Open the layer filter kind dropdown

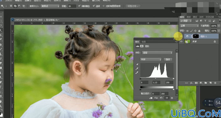(x=186, y=21)
